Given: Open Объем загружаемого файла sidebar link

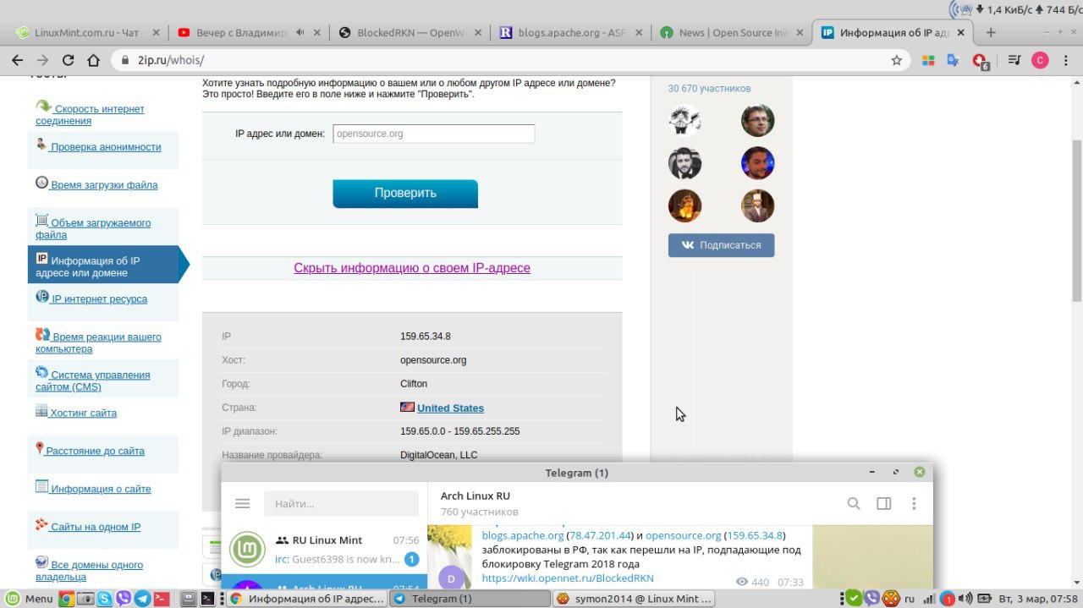Looking at the screenshot, I should tap(93, 228).
